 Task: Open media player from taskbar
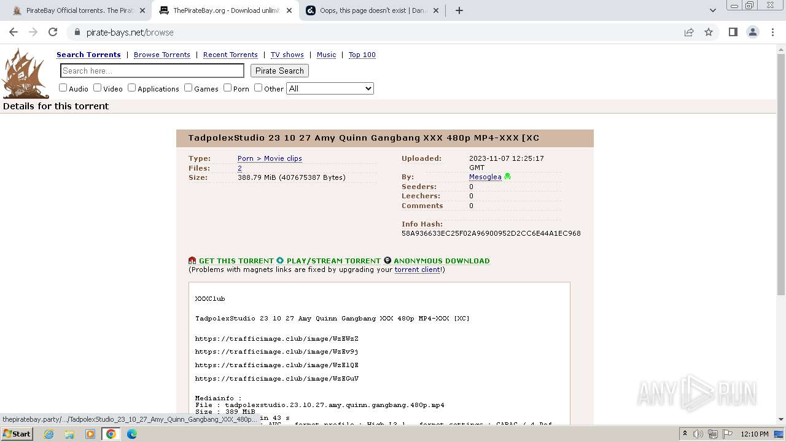coord(90,434)
